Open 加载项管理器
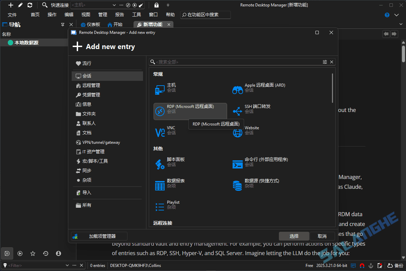Screen dimensions: 406x271 [x=99, y=236]
